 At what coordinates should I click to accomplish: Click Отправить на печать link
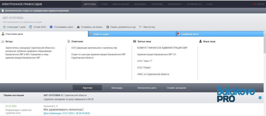click(92, 27)
